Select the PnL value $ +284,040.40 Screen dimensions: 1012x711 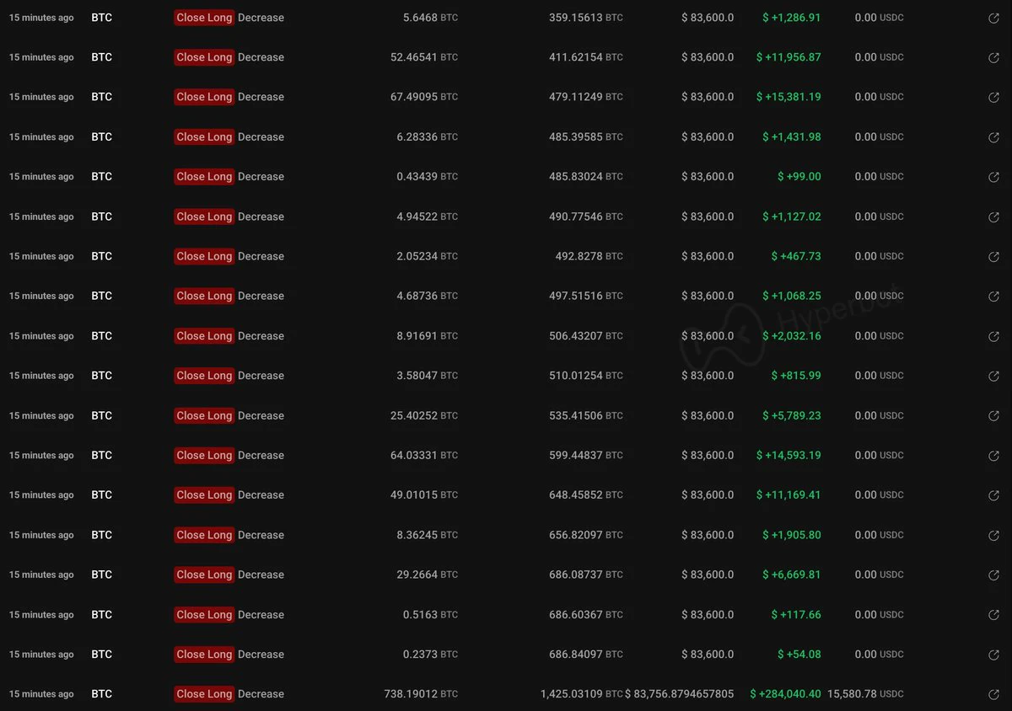[x=785, y=694]
